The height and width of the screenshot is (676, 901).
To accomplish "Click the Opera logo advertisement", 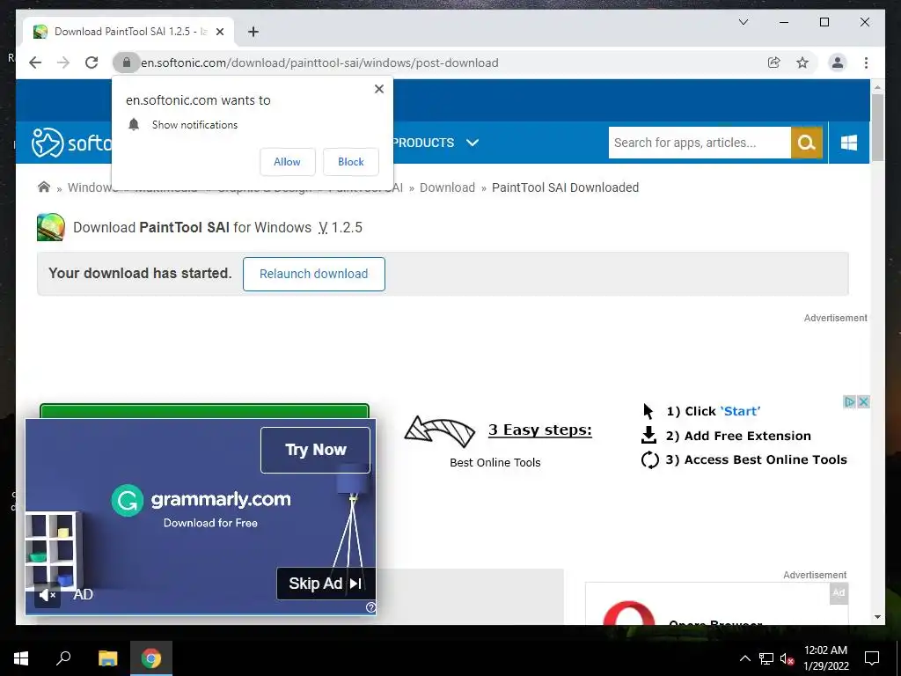I will pyautogui.click(x=629, y=613).
